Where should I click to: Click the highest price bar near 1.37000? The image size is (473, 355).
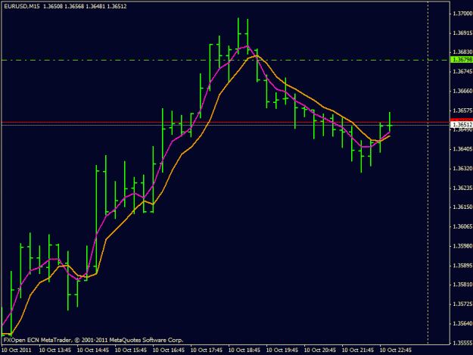tap(238, 36)
